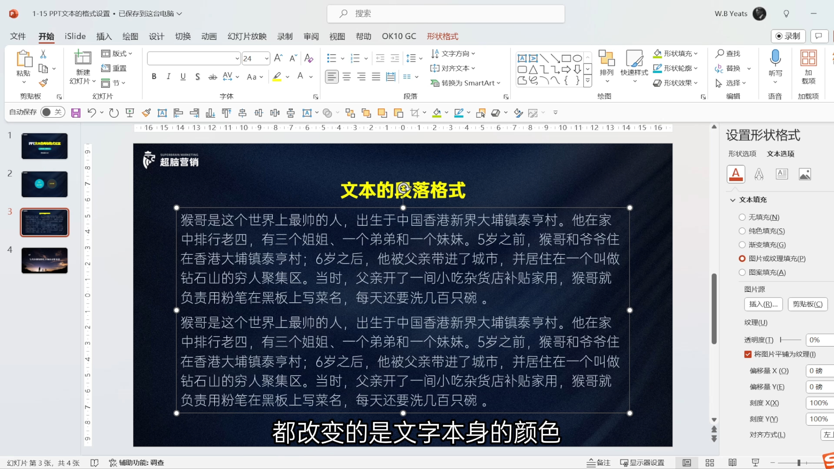This screenshot has height=469, width=834.
Task: Toggle Bold formatting
Action: pos(154,76)
